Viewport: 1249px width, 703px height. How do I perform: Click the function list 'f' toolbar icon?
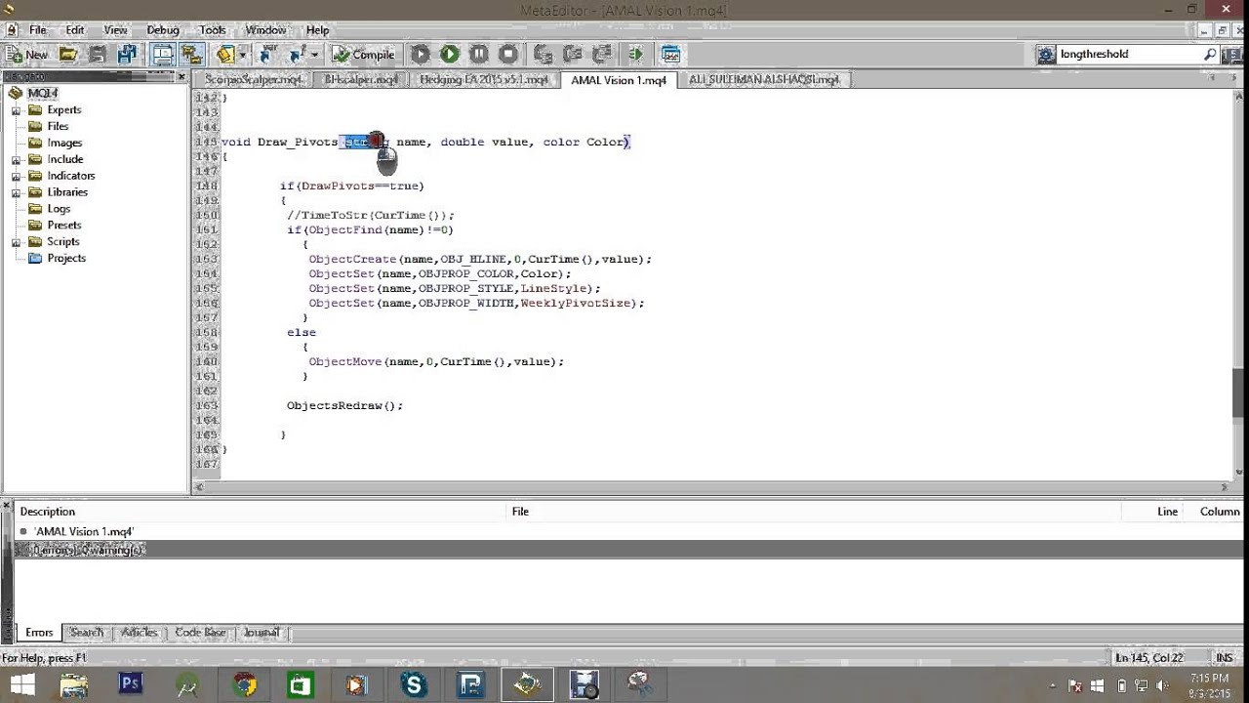299,55
